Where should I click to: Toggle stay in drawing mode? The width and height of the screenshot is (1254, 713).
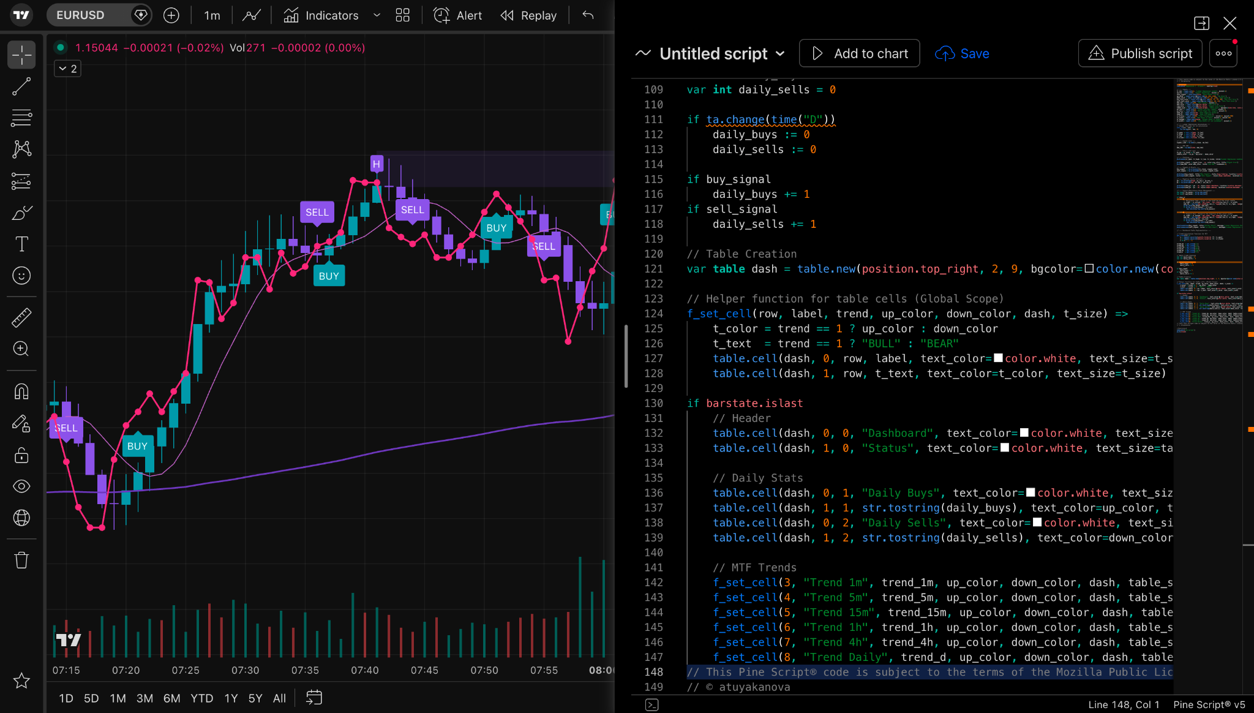pos(21,423)
